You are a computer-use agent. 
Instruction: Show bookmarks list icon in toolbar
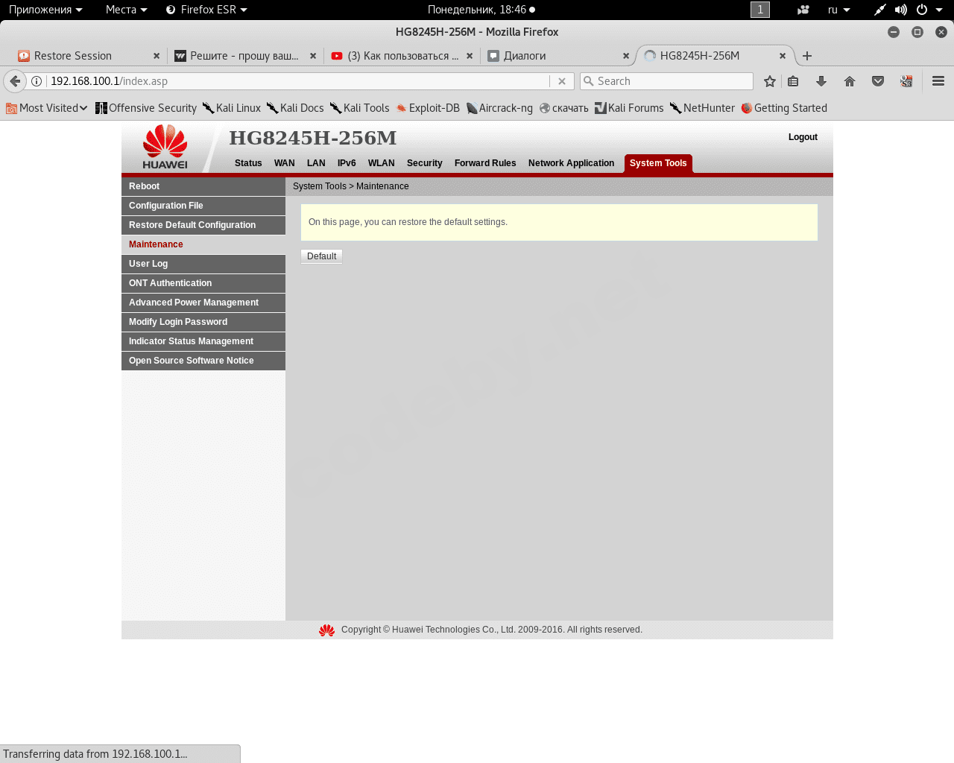click(x=793, y=81)
